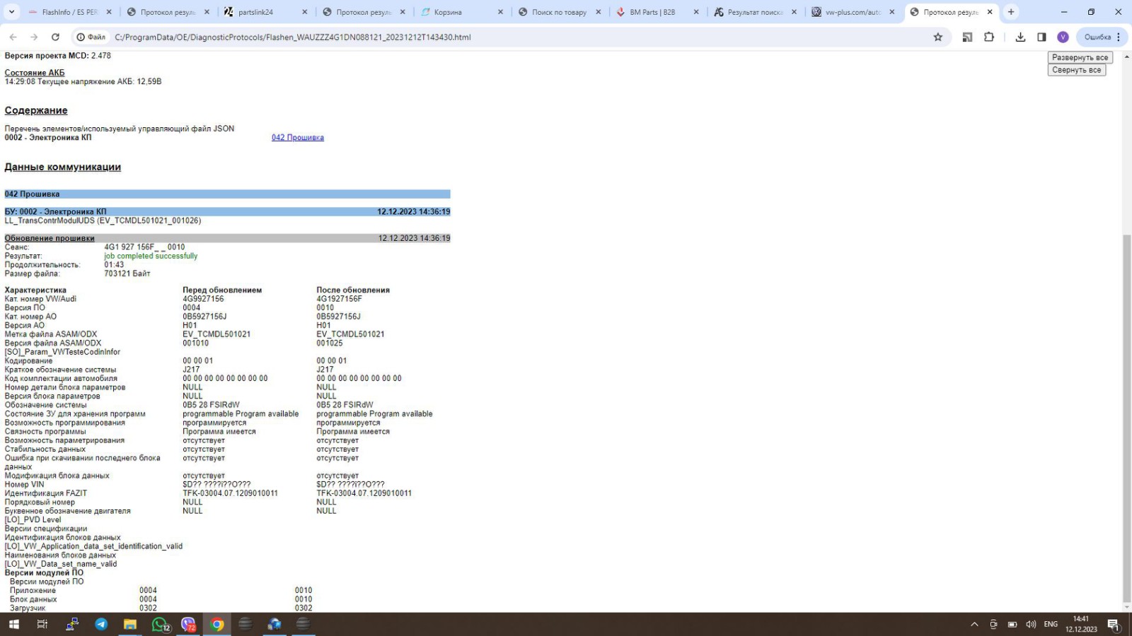Viewport: 1132px width, 636px height.
Task: Follow the 042 Прошивка link
Action: pyautogui.click(x=297, y=138)
